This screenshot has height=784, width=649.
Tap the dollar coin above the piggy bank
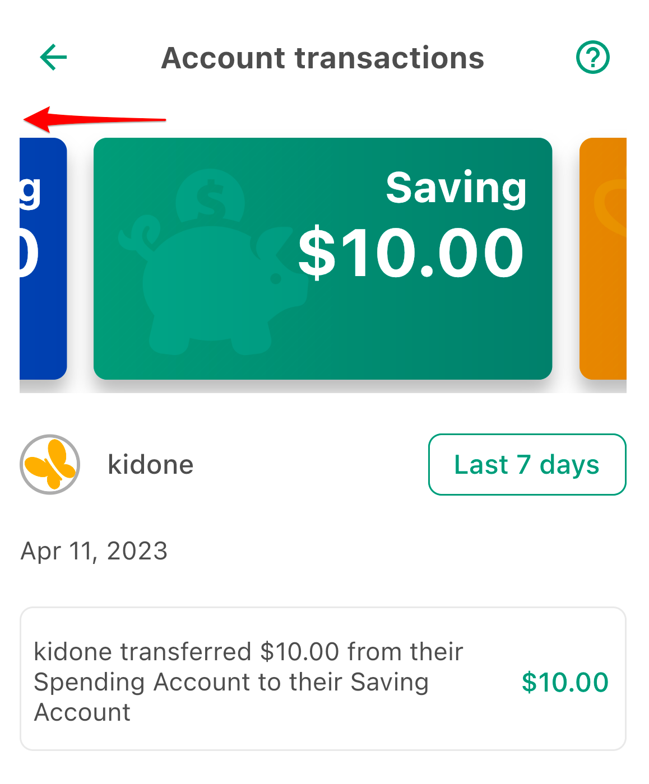(x=210, y=196)
